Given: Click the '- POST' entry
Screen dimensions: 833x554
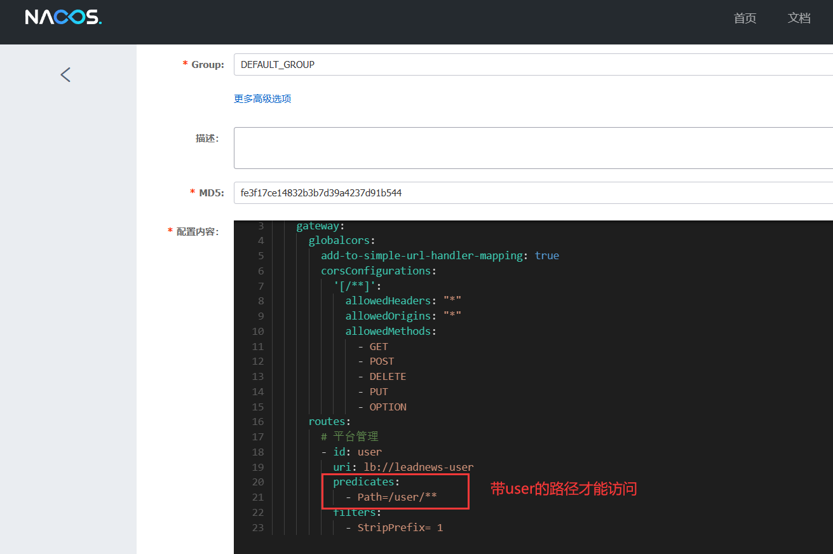Looking at the screenshot, I should (376, 361).
